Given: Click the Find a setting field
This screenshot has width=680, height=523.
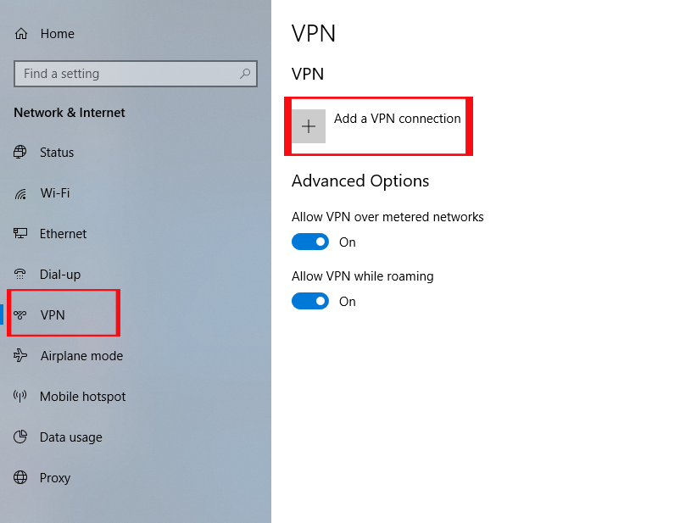Looking at the screenshot, I should pos(127,74).
